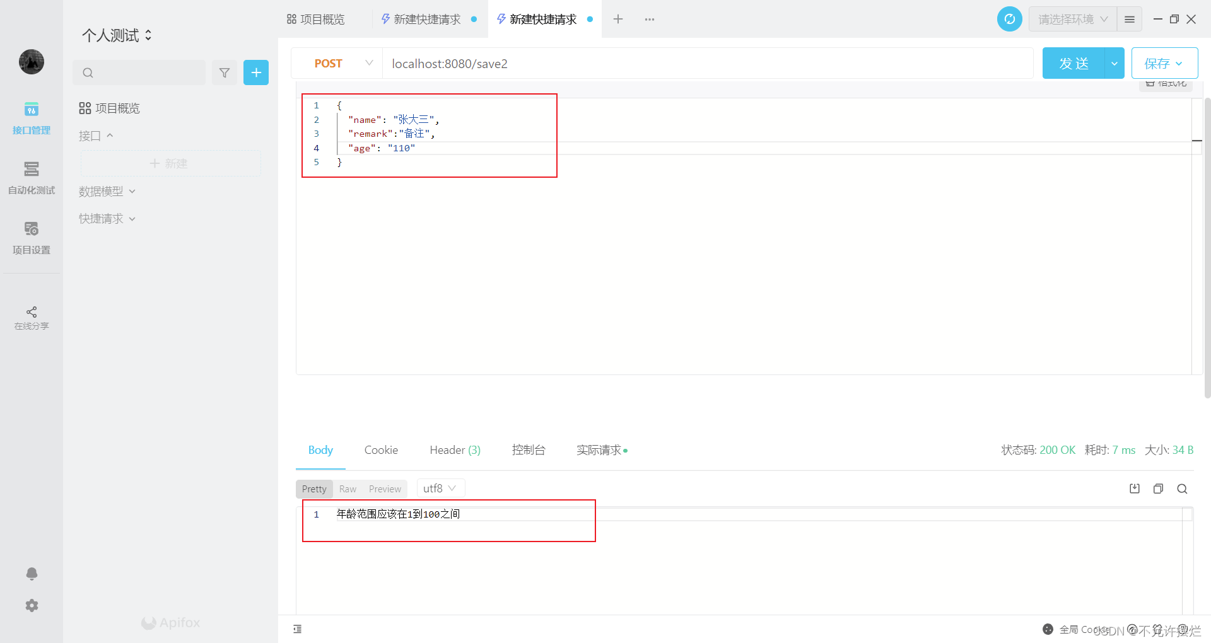This screenshot has height=643, width=1211.
Task: Click the "name": "张大三" line in the editor
Action: (394, 119)
